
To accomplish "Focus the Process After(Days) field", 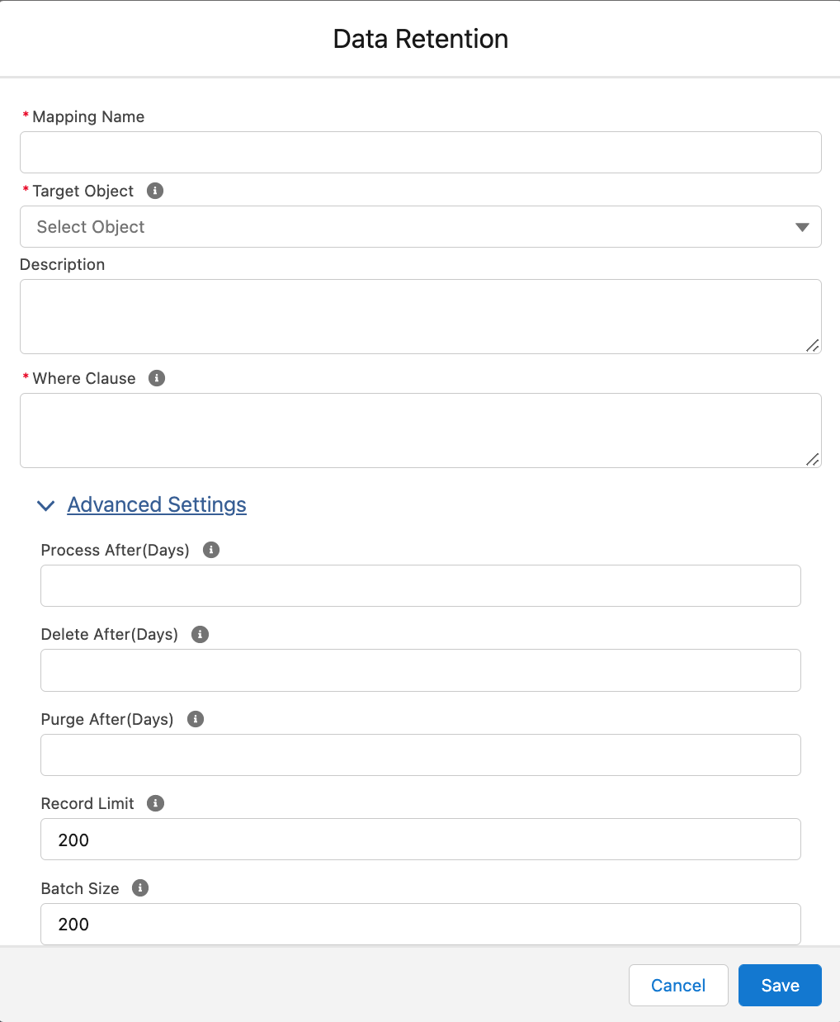I will [420, 586].
